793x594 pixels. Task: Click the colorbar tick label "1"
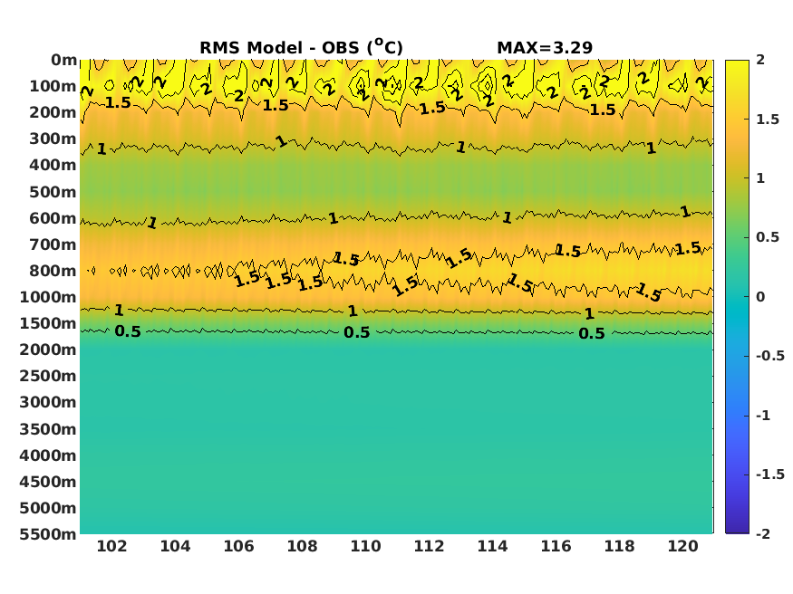pos(760,178)
